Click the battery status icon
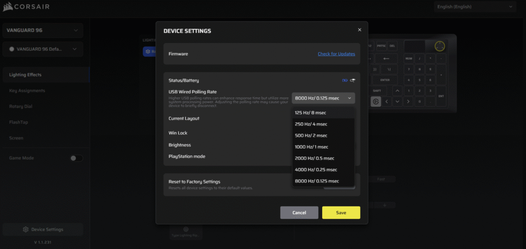The width and height of the screenshot is (526, 249). click(345, 80)
